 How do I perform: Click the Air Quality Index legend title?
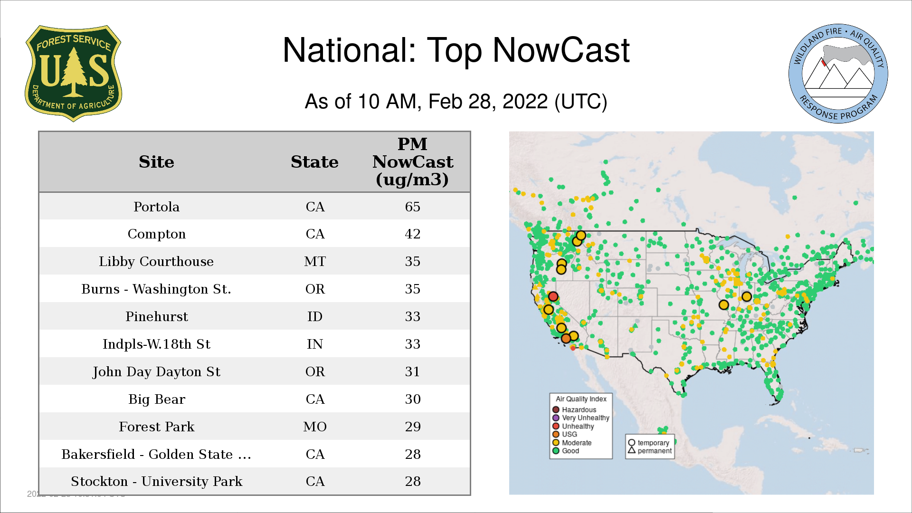[x=581, y=399]
